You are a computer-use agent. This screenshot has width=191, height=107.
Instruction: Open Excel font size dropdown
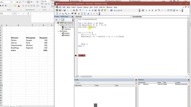point(15,2)
